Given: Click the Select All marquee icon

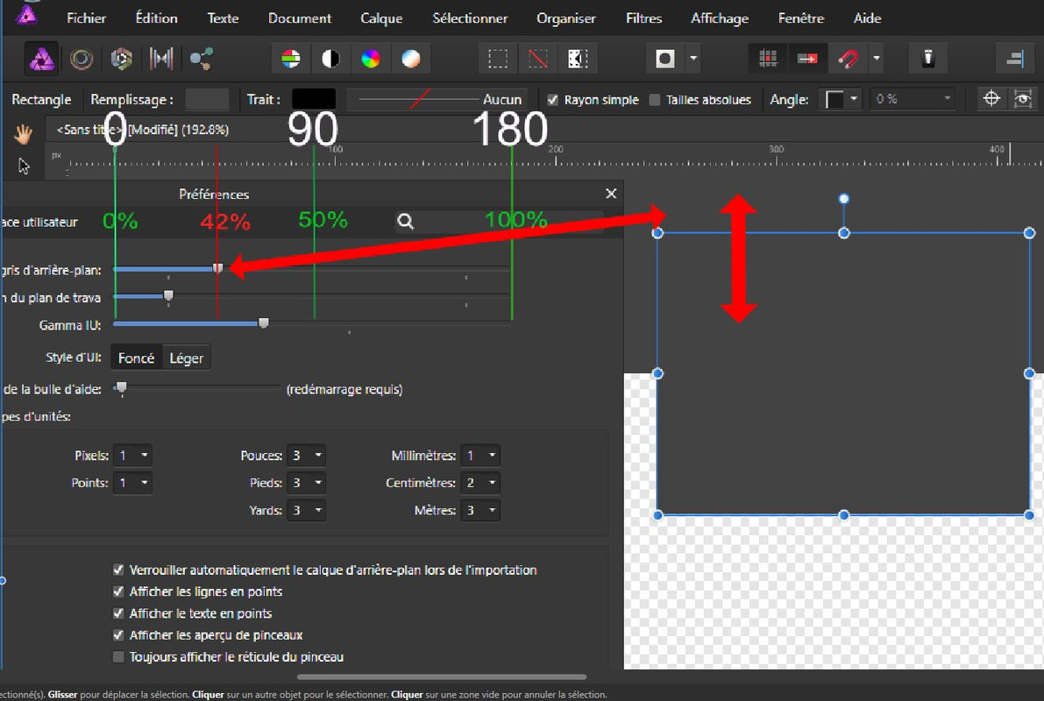Looking at the screenshot, I should tap(498, 60).
